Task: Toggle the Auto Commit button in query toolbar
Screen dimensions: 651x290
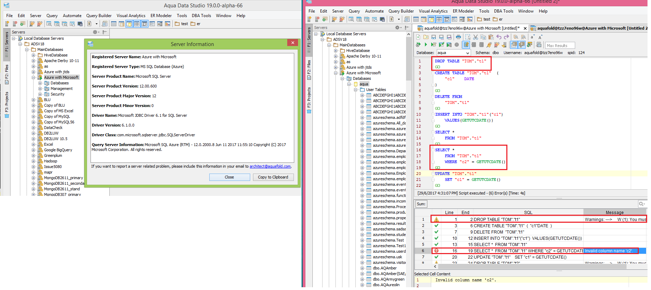Action: point(466,45)
